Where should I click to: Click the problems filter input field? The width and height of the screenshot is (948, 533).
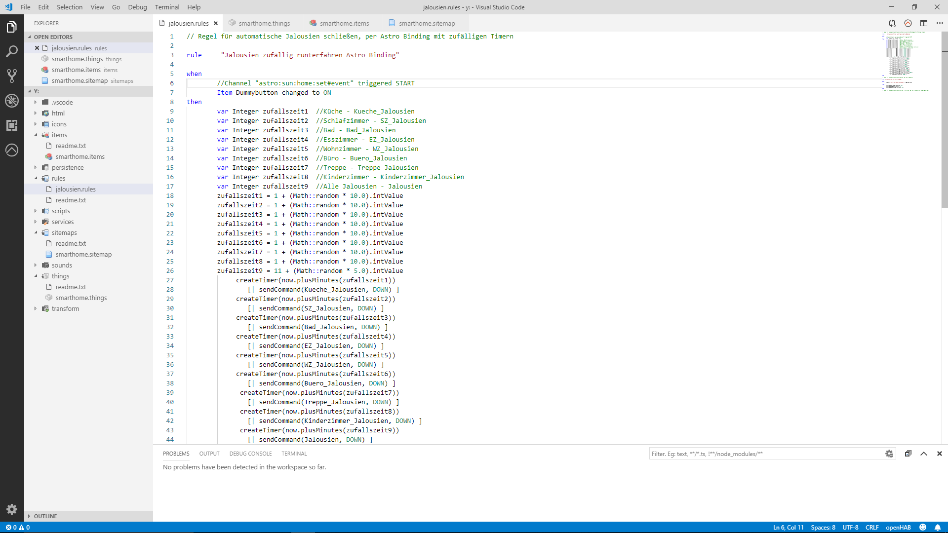point(767,454)
